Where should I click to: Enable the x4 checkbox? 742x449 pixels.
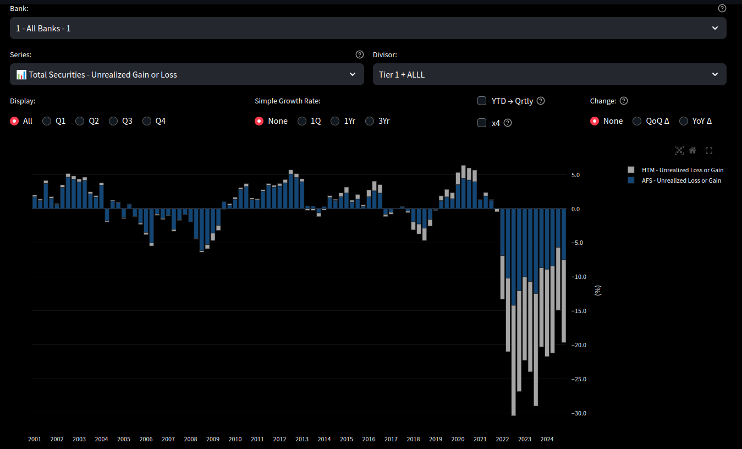point(482,123)
